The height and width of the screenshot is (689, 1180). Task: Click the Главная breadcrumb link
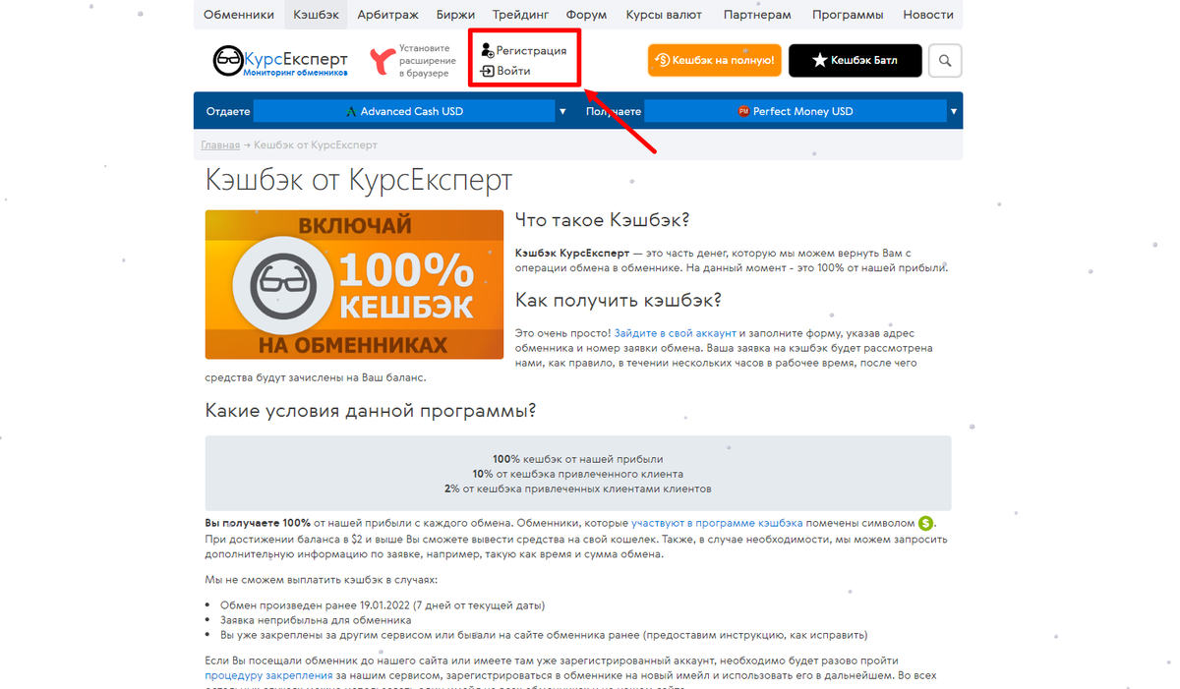(x=220, y=145)
